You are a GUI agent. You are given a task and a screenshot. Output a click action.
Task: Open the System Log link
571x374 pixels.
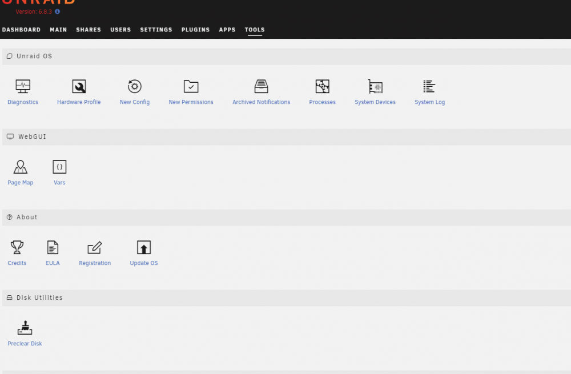(x=429, y=102)
